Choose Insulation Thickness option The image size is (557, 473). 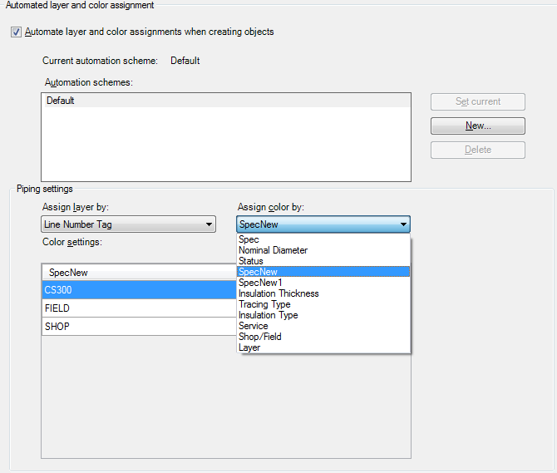tap(278, 293)
